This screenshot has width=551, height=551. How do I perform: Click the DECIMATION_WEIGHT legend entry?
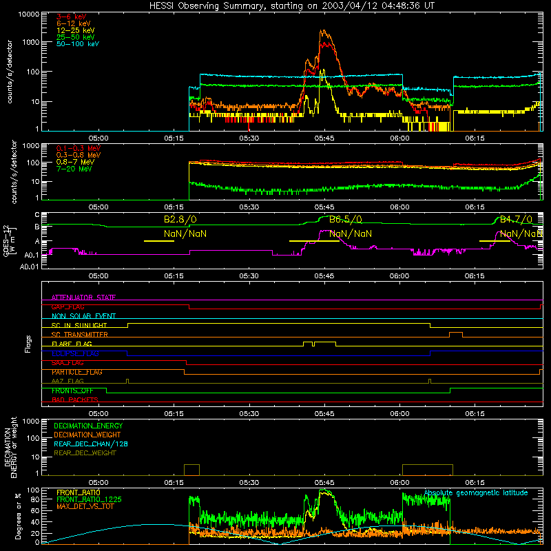(87, 435)
